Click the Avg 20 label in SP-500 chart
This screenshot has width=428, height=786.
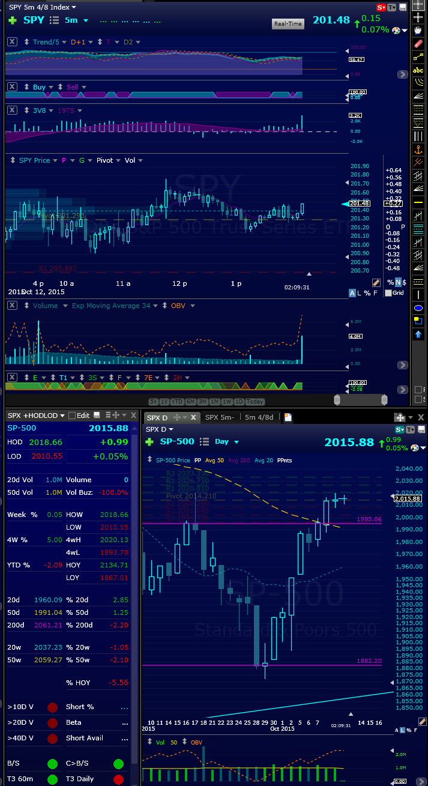264,460
